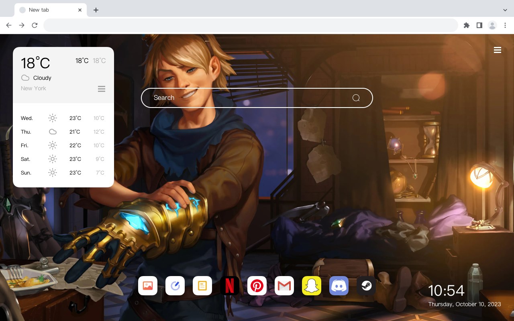Click into the Search field
This screenshot has height=321, width=514.
click(257, 98)
